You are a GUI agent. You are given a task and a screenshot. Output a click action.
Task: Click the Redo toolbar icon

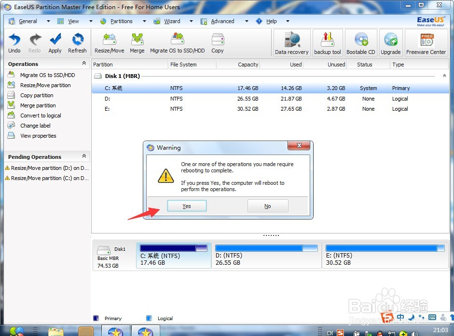(35, 43)
